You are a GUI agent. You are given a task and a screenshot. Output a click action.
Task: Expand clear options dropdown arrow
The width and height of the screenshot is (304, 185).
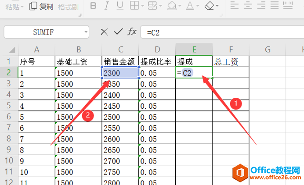(x=217, y=6)
